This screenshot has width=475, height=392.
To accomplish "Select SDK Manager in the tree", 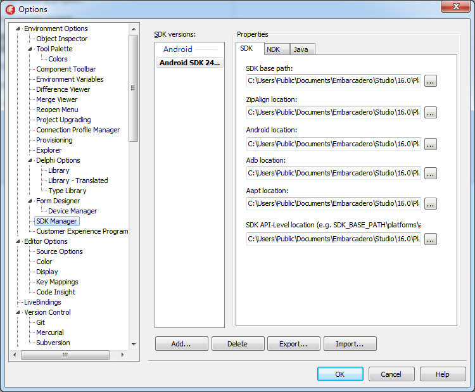I will click(56, 221).
